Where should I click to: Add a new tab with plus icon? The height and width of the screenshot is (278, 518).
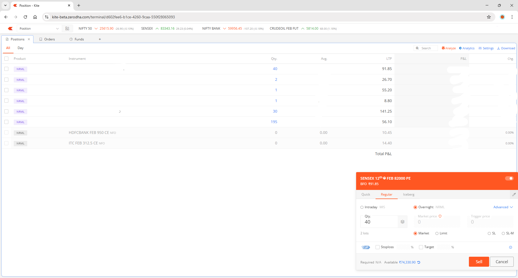pos(100,39)
